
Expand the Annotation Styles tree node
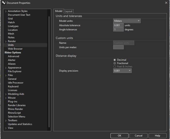pyautogui.click(x=6, y=11)
